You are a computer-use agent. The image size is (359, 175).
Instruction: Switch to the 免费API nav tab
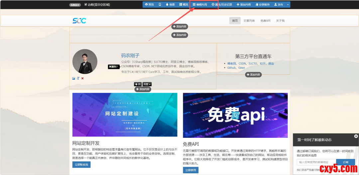click(x=265, y=21)
